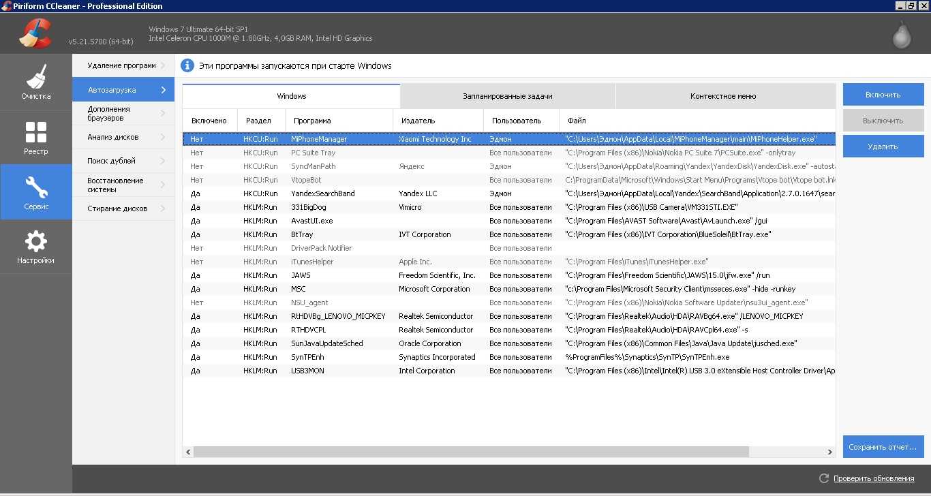Click the CCleaner logo in header
The width and height of the screenshot is (931, 496).
35,33
